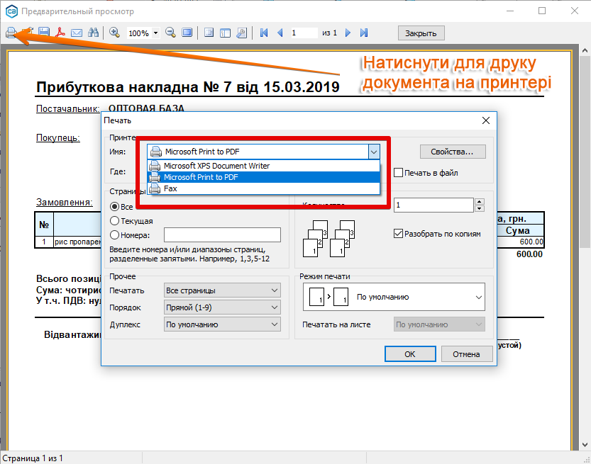Collapse the printer name combo box arrow

pyautogui.click(x=373, y=152)
